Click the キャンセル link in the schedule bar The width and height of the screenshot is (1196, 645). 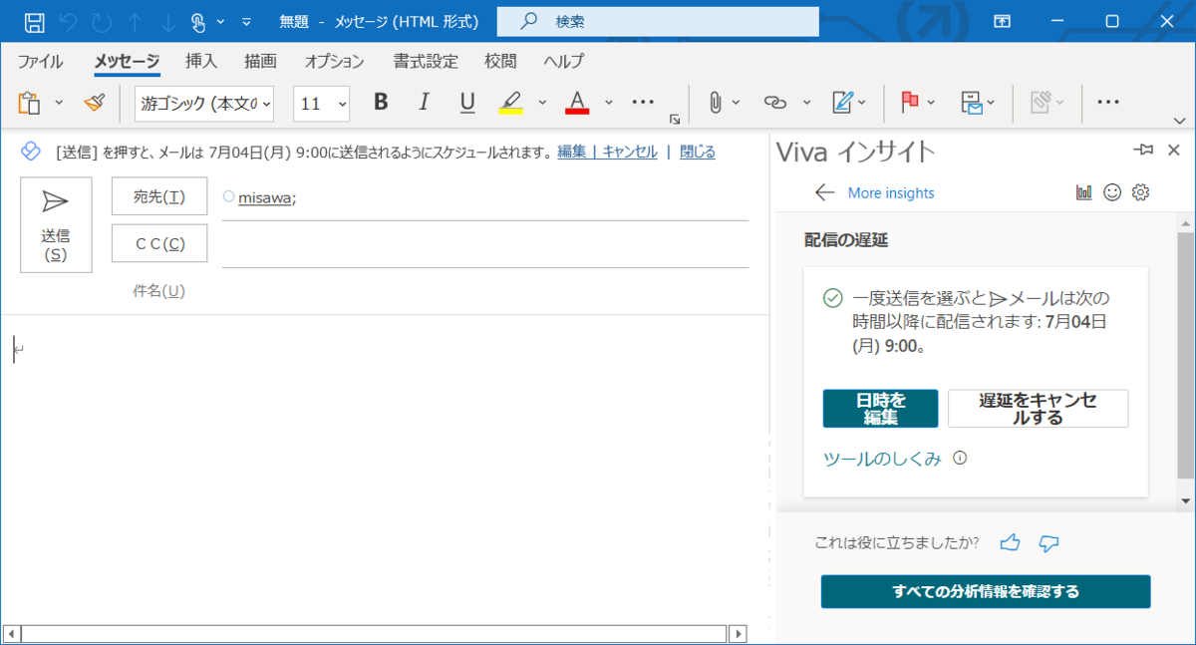click(630, 152)
